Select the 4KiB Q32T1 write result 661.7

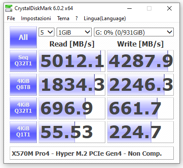tap(140, 108)
